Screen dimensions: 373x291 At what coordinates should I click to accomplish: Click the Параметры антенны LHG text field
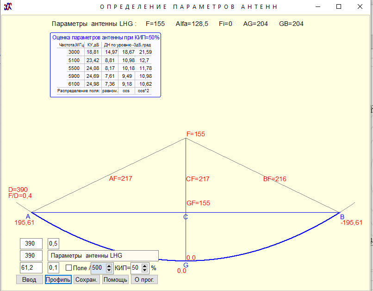[x=103, y=256]
